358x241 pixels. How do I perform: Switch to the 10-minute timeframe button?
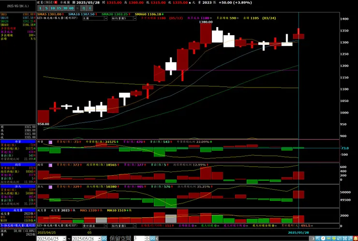coord(53,8)
